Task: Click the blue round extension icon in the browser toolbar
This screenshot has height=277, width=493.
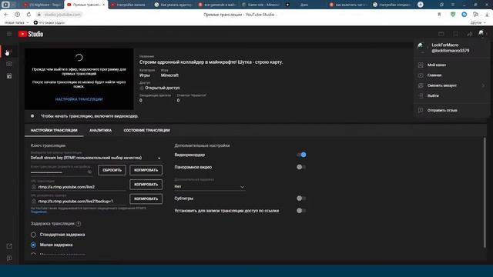Action: coord(464,15)
